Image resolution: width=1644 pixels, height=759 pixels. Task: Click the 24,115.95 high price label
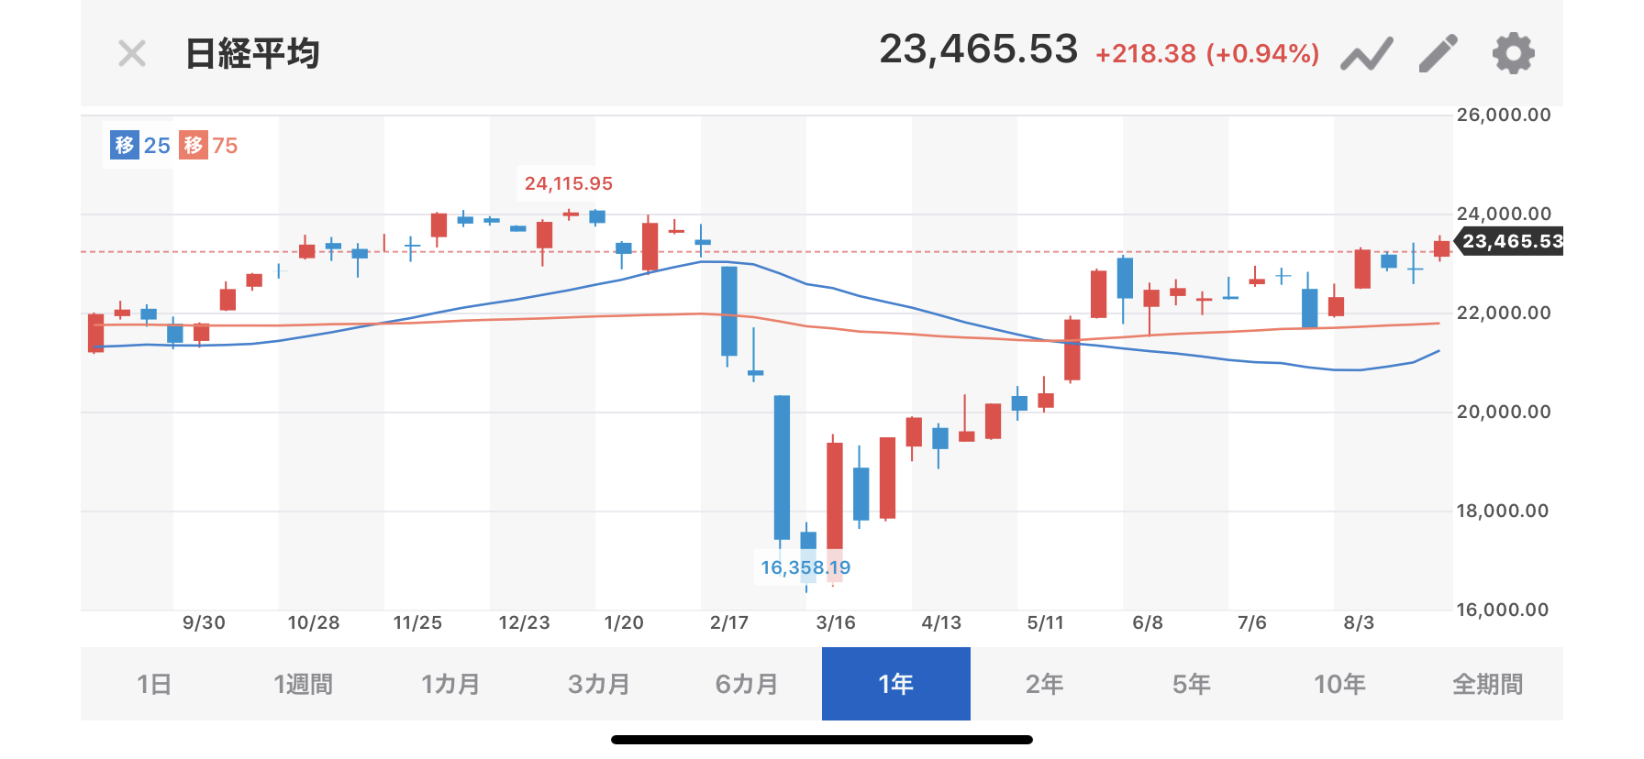click(569, 183)
